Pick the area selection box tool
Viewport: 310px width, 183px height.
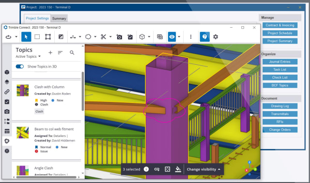pyautogui.click(x=48, y=37)
